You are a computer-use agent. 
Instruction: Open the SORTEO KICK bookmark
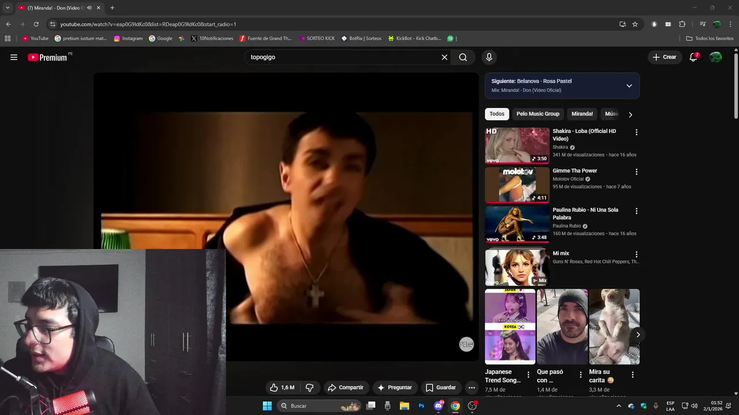(317, 39)
